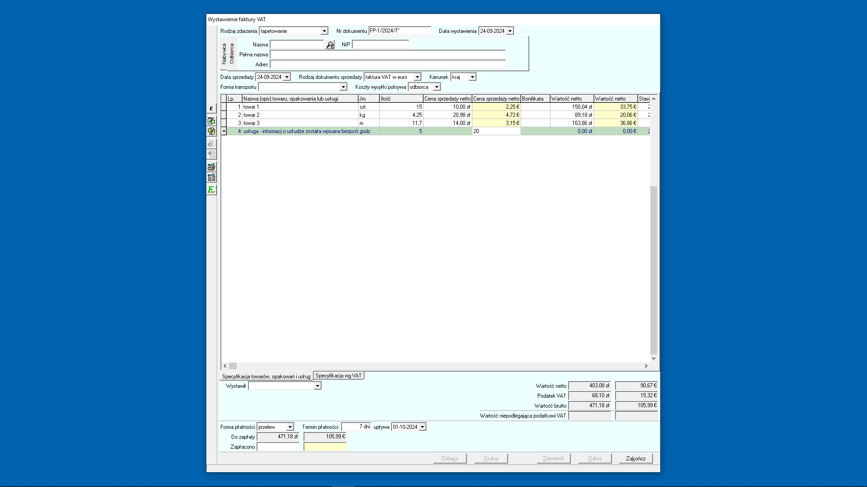867x487 pixels.
Task: Open the Rodzaj zdarzenia dropdown
Action: 324,31
